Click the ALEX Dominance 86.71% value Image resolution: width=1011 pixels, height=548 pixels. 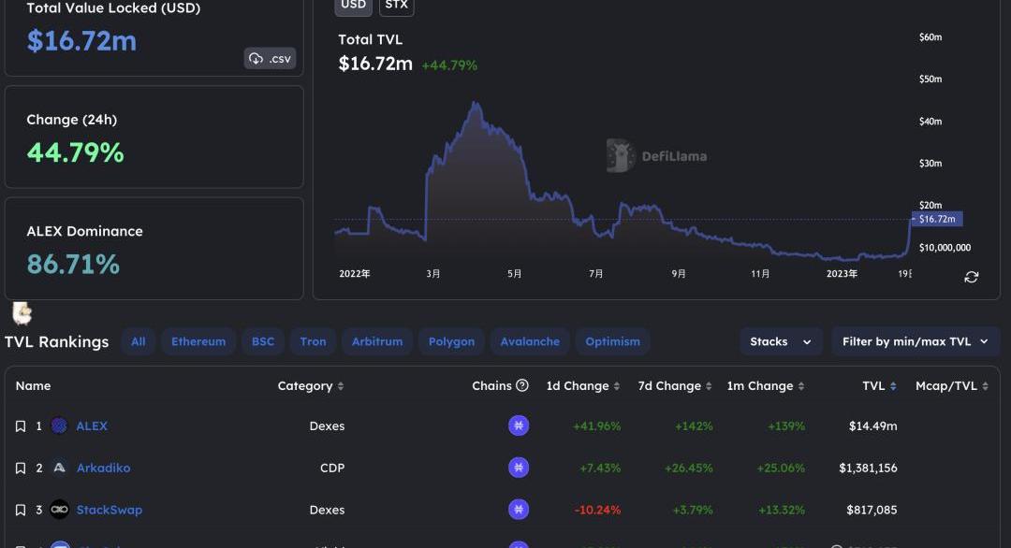73,264
